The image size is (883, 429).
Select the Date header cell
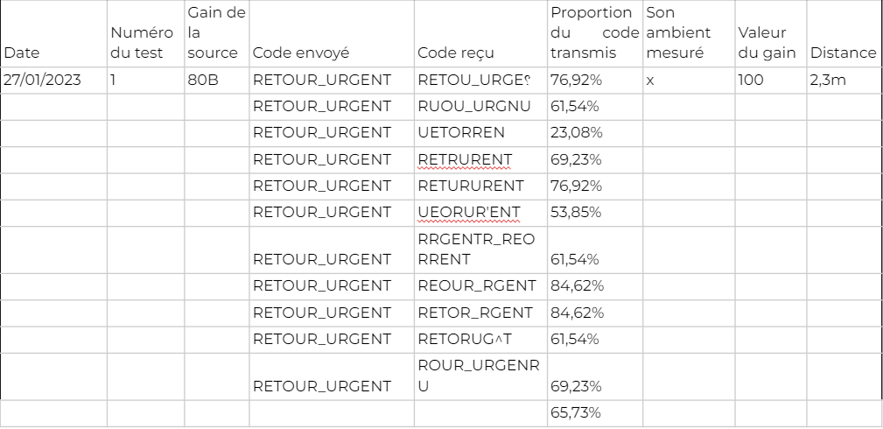tap(54, 34)
